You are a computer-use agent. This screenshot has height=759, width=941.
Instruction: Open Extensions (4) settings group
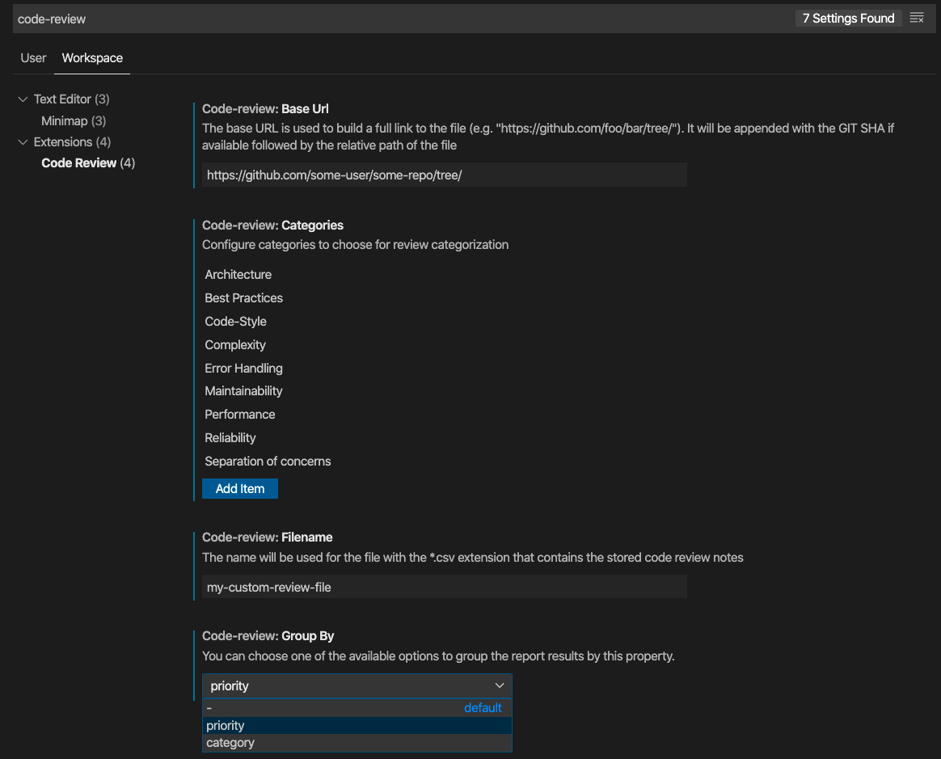(72, 142)
